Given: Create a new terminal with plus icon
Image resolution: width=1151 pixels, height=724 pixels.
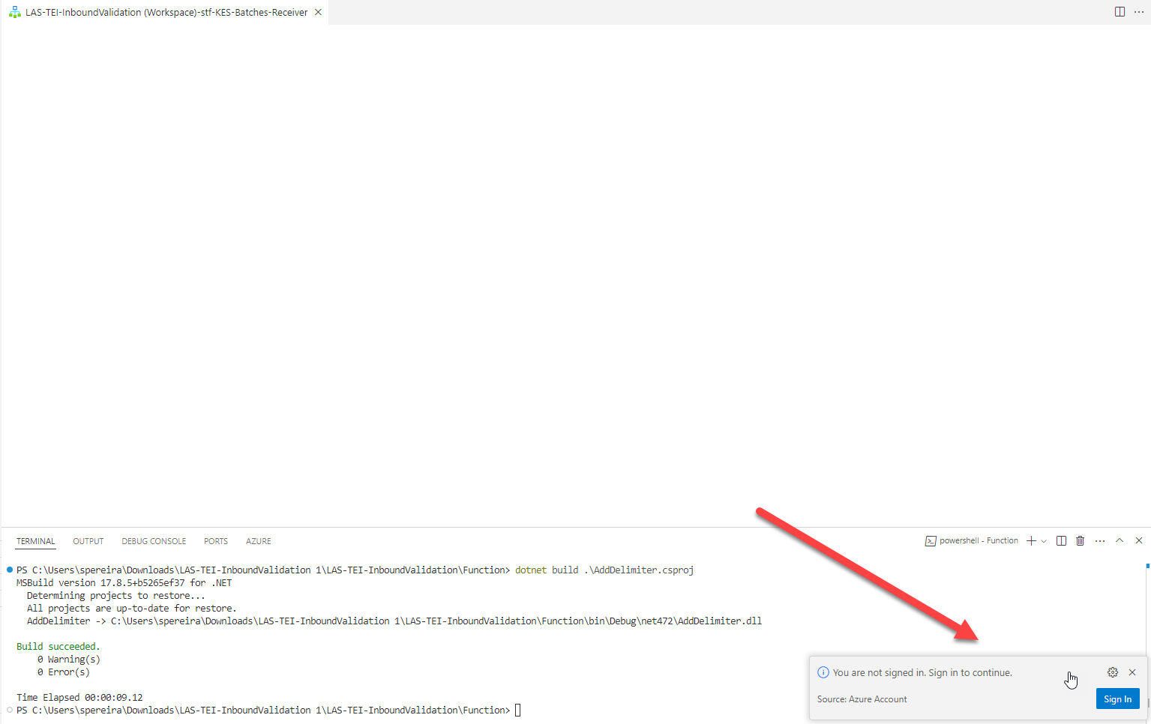Looking at the screenshot, I should tap(1031, 541).
